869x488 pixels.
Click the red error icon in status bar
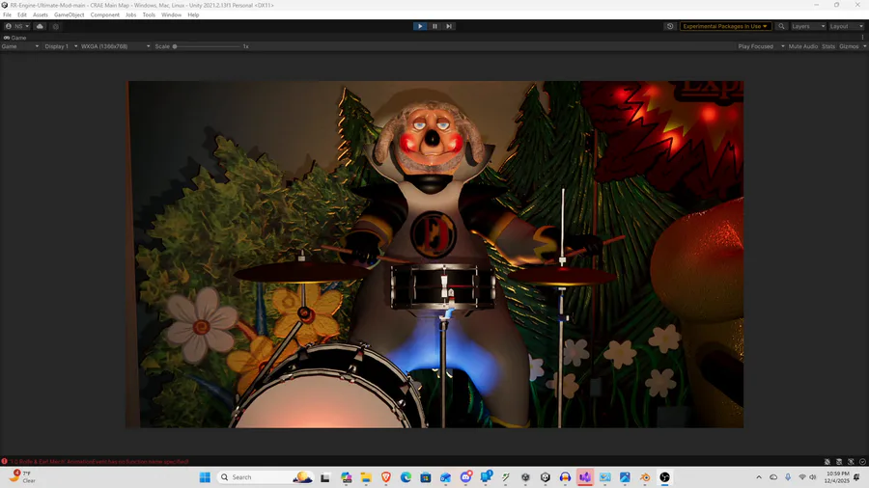tap(5, 461)
